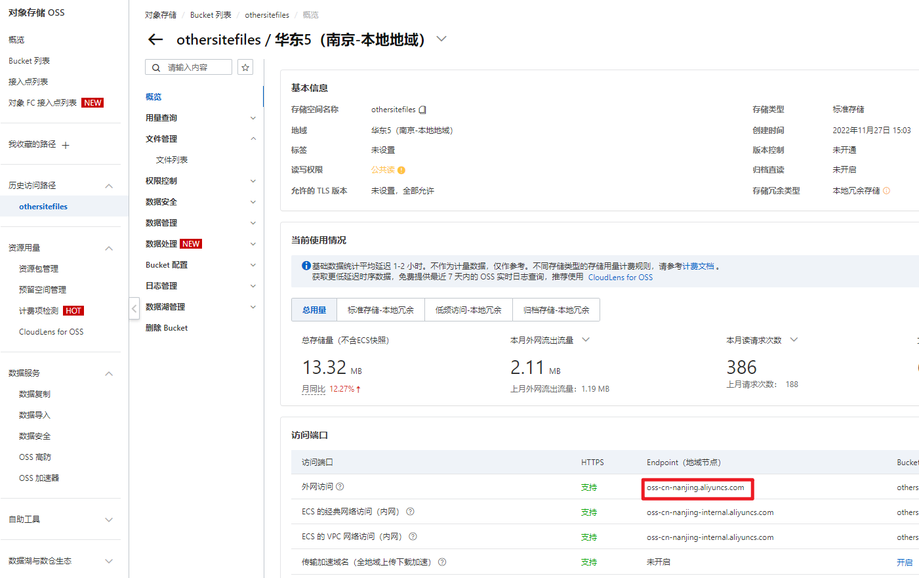The width and height of the screenshot is (919, 578).
Task: Open CloudLens for OSS in sidebar
Action: (51, 332)
